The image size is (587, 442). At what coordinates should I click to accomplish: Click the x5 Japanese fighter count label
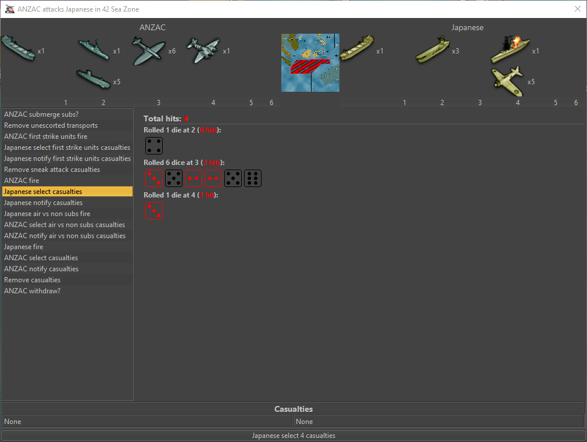tap(531, 81)
